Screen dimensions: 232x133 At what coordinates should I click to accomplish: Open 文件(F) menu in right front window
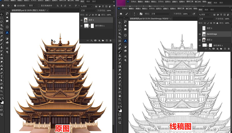(124, 9)
